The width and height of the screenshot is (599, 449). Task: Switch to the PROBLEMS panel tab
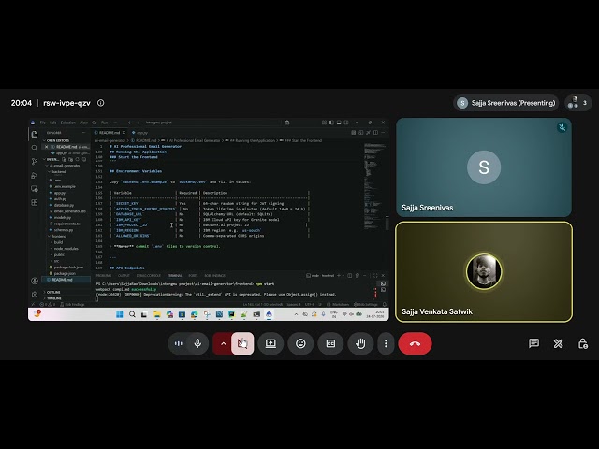point(104,275)
